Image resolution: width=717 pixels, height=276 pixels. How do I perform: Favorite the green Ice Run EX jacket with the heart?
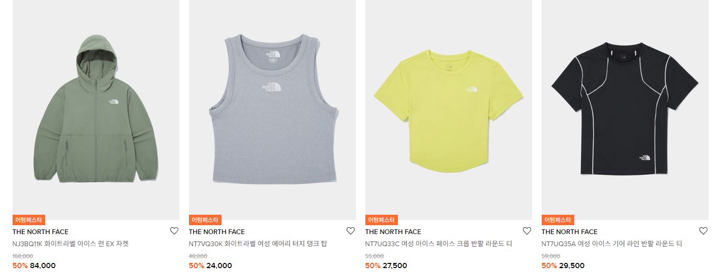point(174,231)
